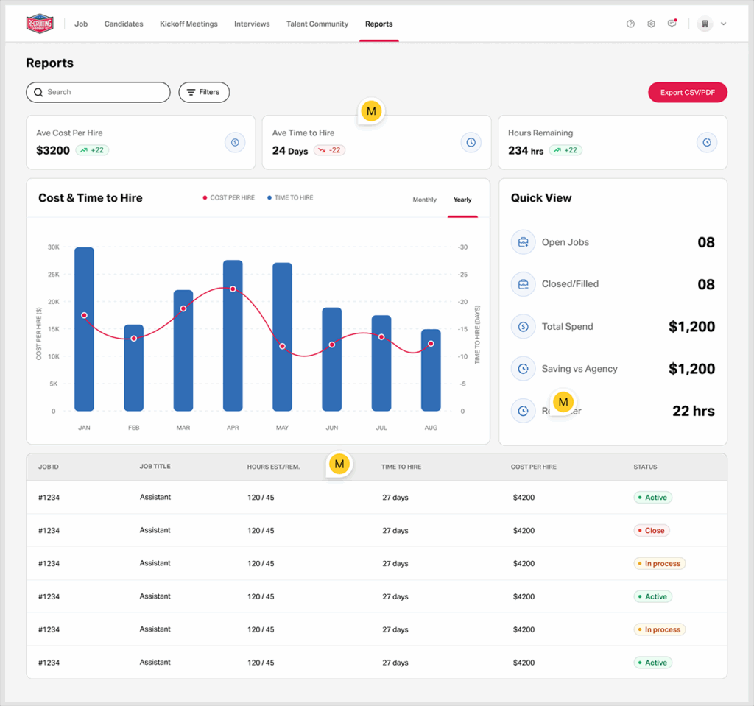Click the Recruiting logo in the top left

click(x=39, y=23)
